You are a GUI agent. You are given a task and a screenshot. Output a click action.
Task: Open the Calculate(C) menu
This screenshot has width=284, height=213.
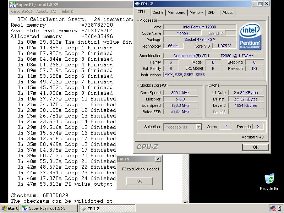(x=22, y=11)
